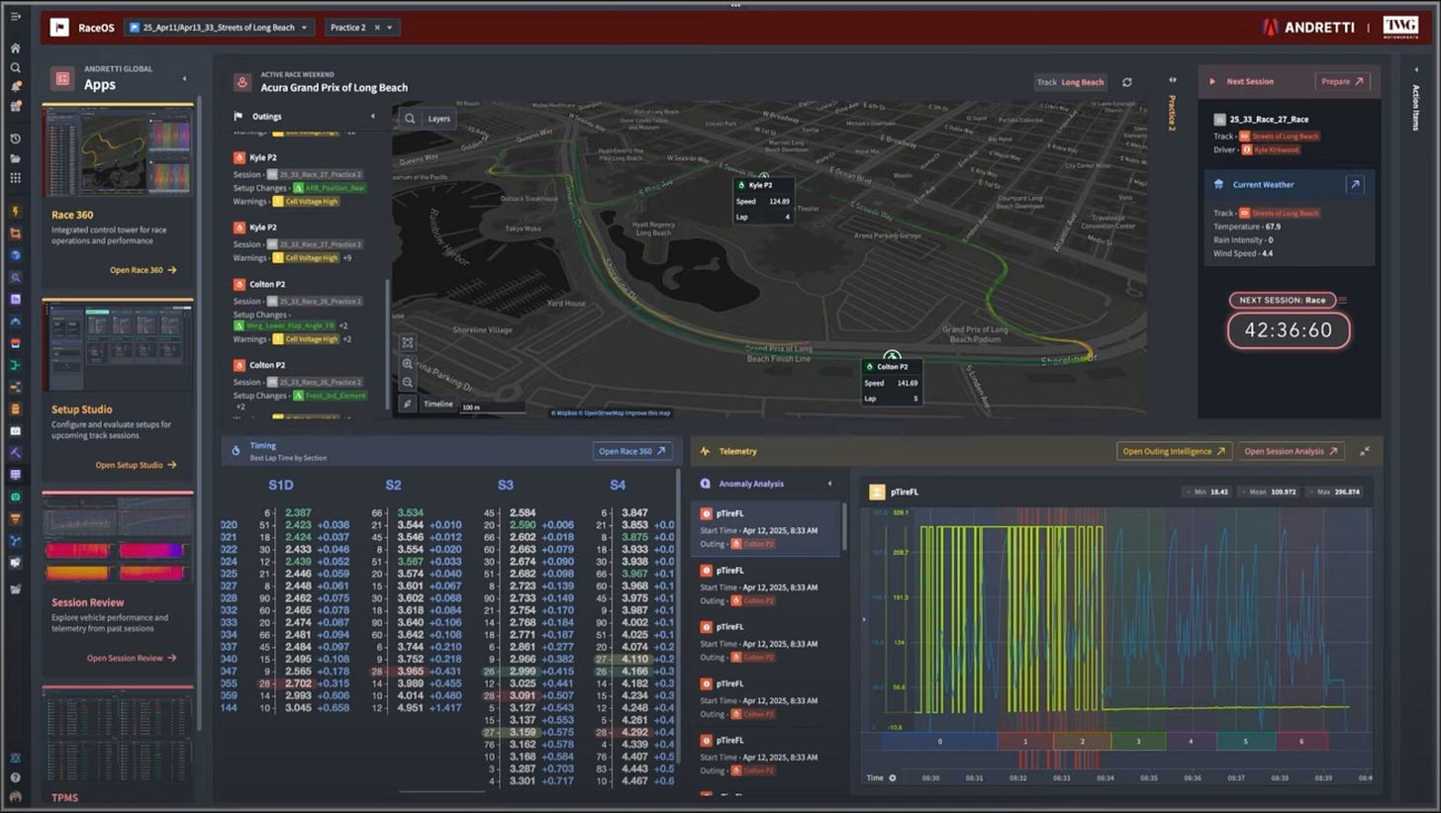
Task: Open the Setup Studio app thumbnail
Action: pos(118,345)
